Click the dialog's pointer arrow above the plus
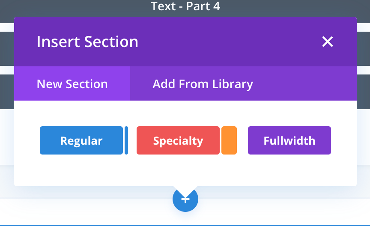Image resolution: width=370 pixels, height=226 pixels. point(185,188)
